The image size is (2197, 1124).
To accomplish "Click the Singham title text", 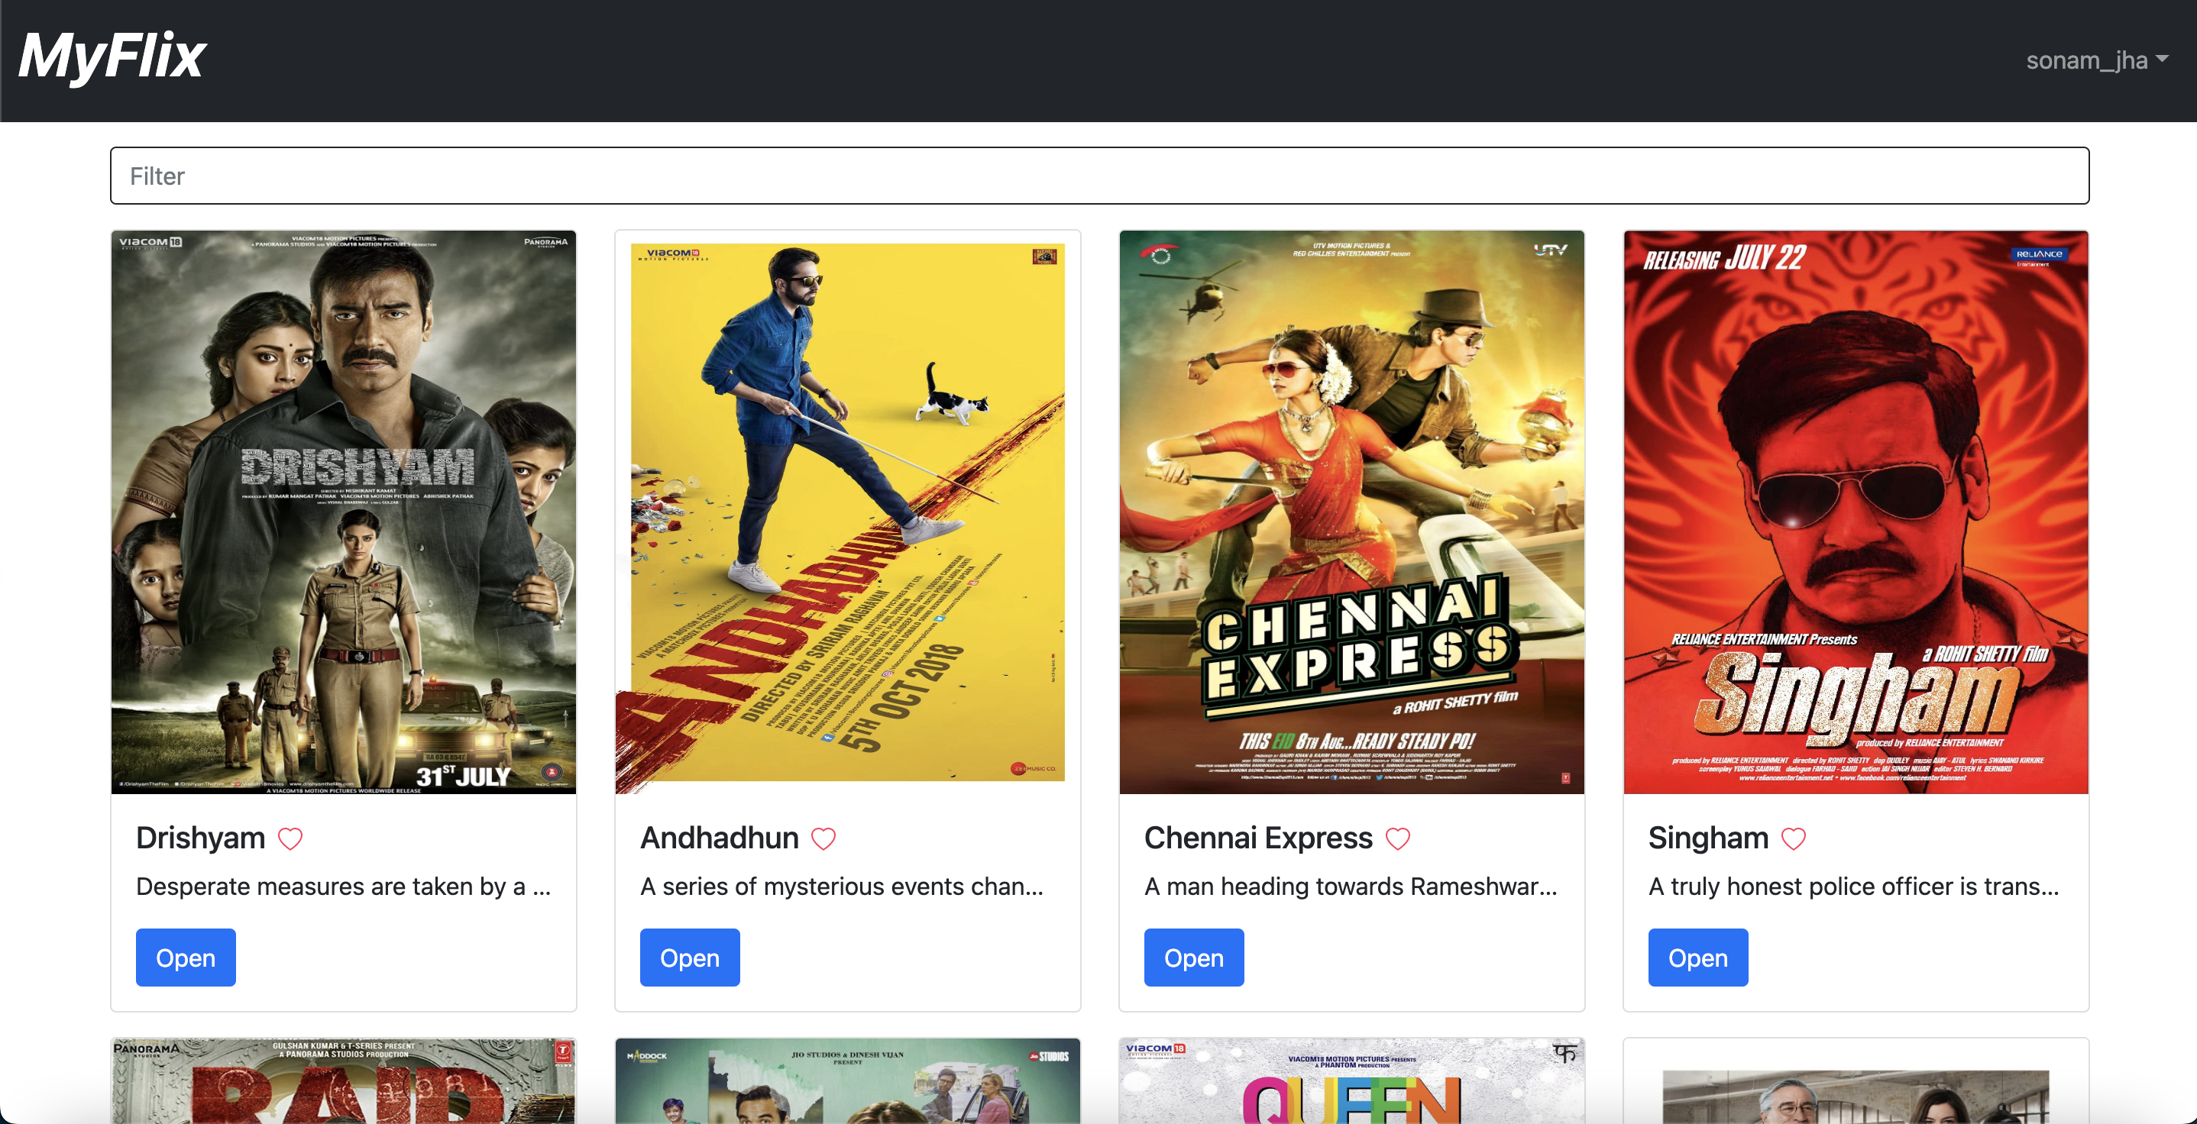I will (1708, 838).
